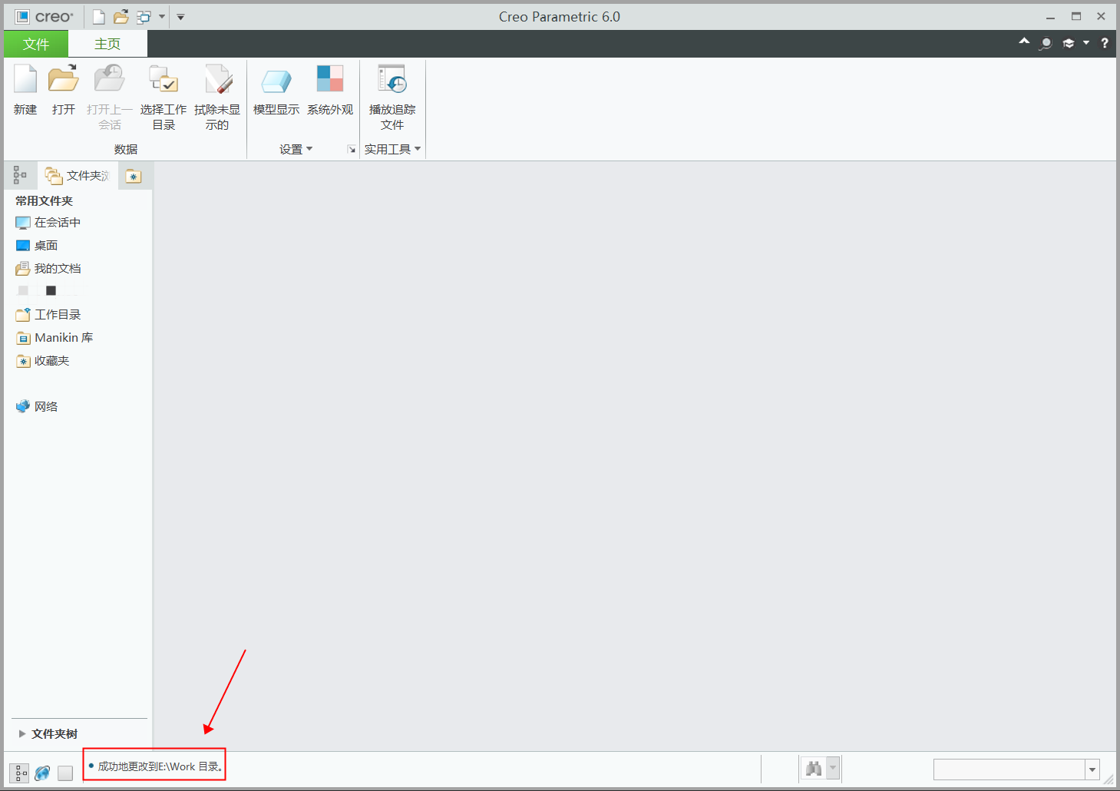Open the dropdown next to the graduation cap
This screenshot has width=1120, height=791.
1086,43
